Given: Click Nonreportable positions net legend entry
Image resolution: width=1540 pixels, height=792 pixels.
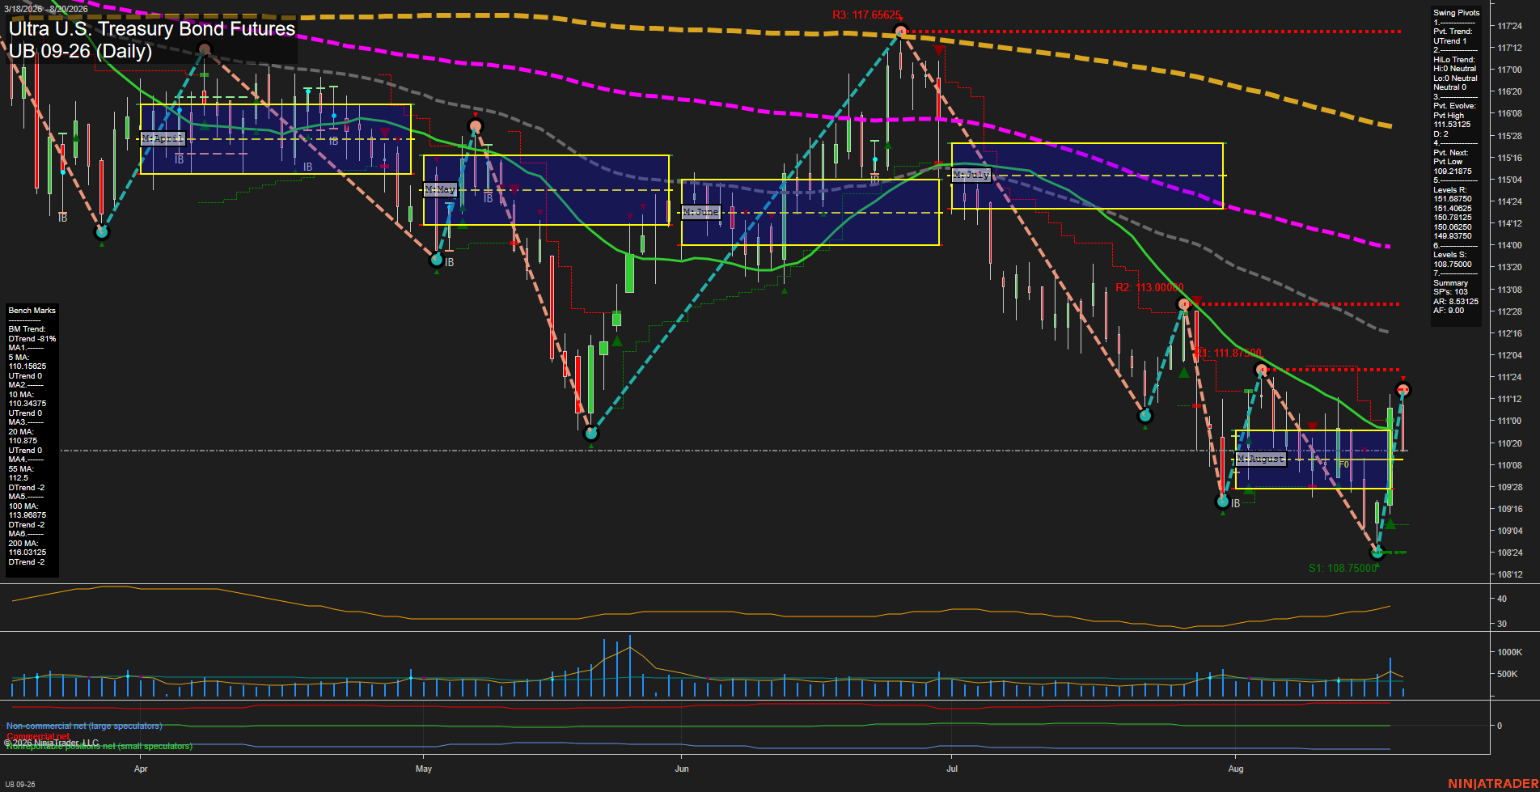Looking at the screenshot, I should click(x=99, y=747).
